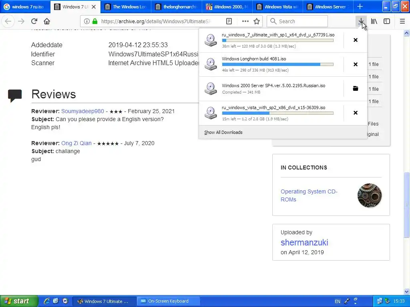Click the ru_windows_vista download progress bar

[x=278, y=113]
